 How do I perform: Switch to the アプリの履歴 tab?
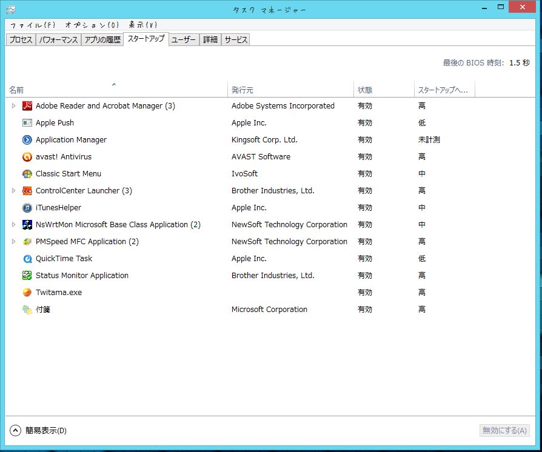102,40
